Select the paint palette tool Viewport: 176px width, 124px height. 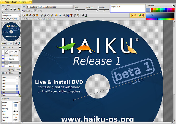(x=37, y=15)
